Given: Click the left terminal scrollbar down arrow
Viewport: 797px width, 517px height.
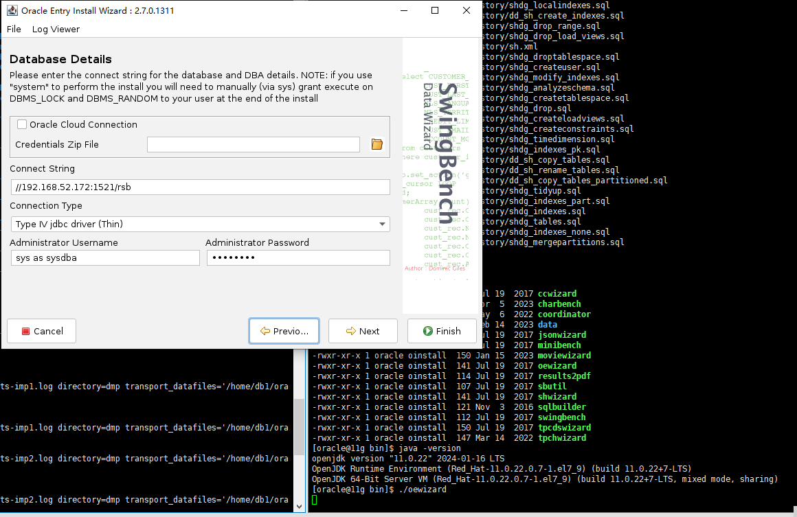Looking at the screenshot, I should [x=300, y=506].
